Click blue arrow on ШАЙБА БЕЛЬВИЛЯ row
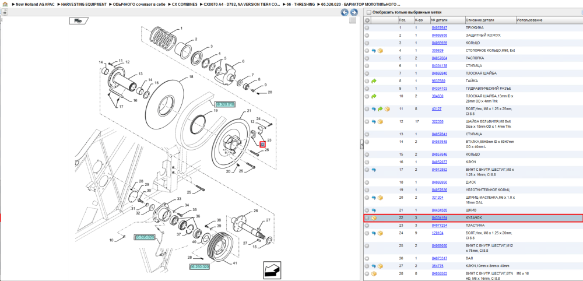 [x=374, y=121]
